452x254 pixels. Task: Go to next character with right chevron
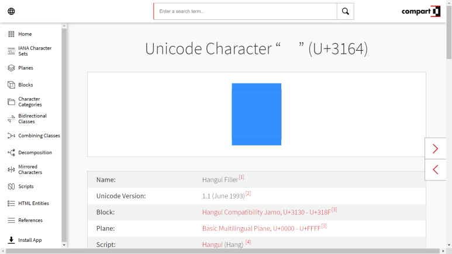[x=435, y=148]
